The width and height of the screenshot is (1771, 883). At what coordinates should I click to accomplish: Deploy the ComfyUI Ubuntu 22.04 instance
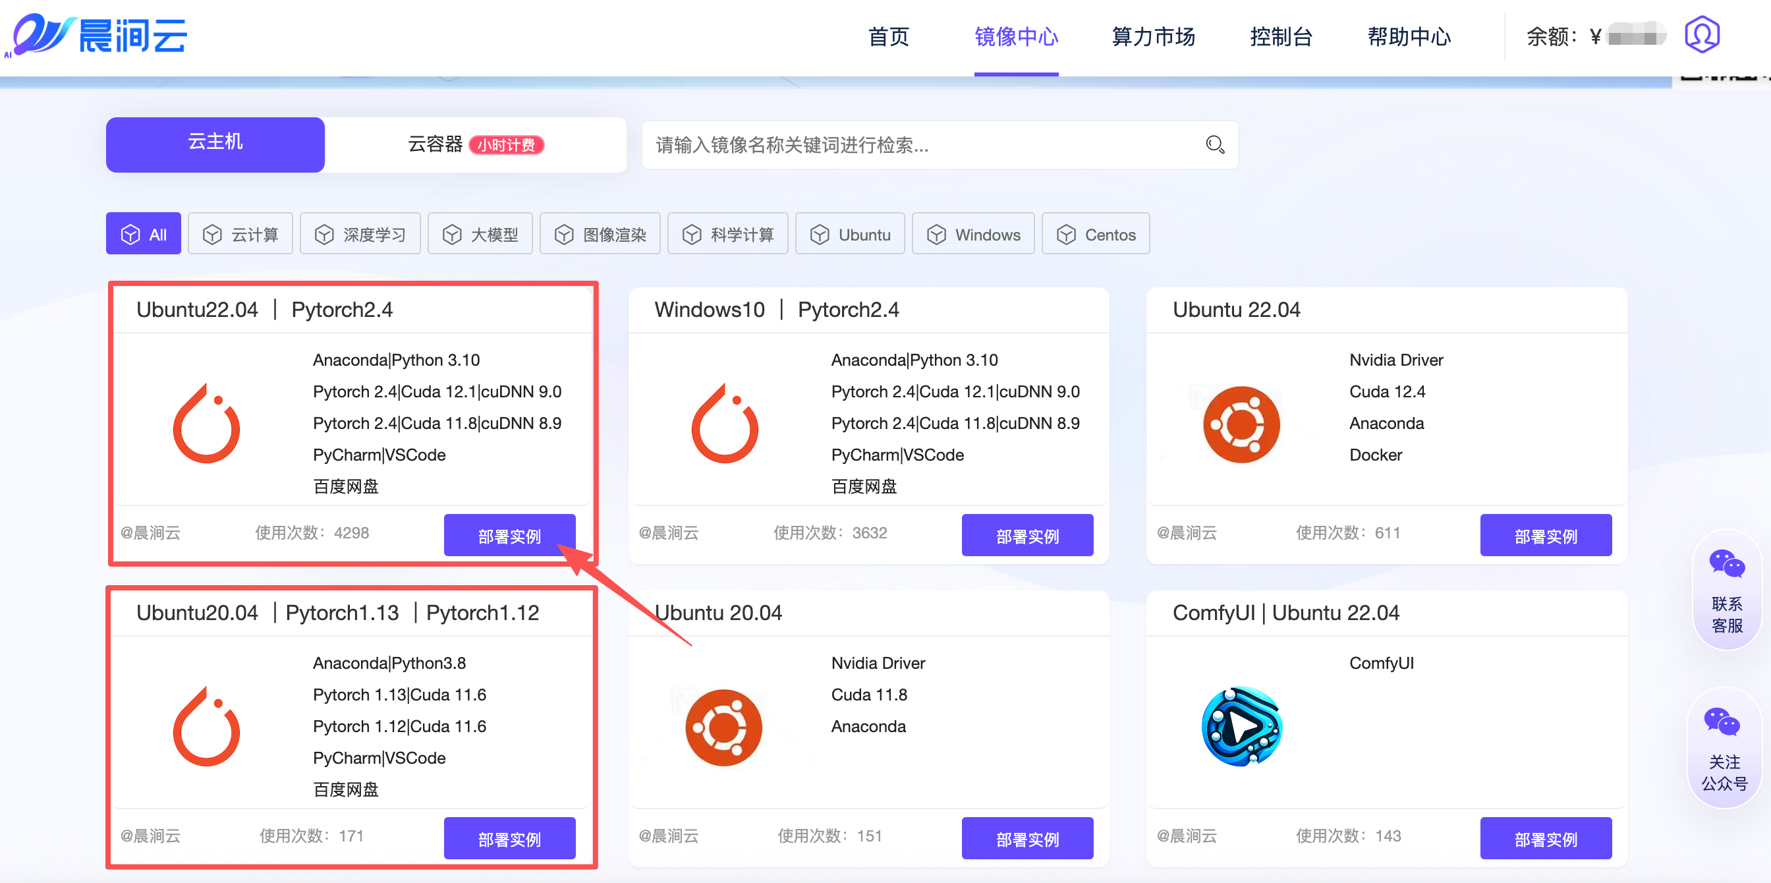[1545, 838]
